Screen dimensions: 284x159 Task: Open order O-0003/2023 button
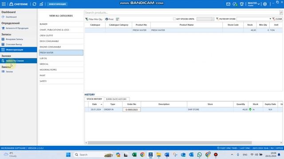click(x=131, y=110)
